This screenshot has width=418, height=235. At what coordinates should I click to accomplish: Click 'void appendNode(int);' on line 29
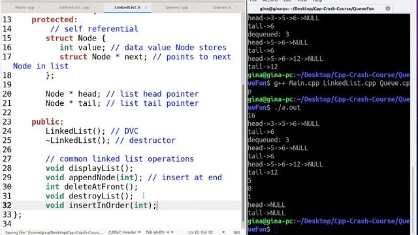(94, 178)
